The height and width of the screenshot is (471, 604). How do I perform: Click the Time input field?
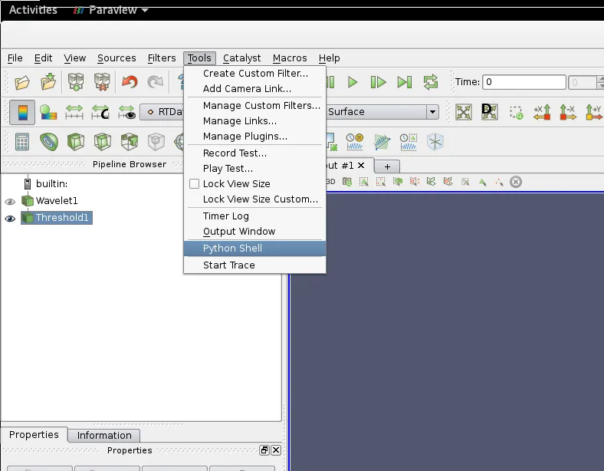524,82
